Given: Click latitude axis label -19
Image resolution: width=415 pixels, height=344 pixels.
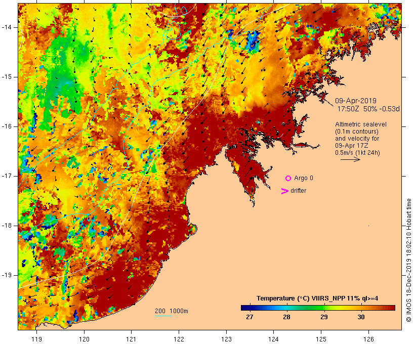Looking at the screenshot, I should (7, 275).
